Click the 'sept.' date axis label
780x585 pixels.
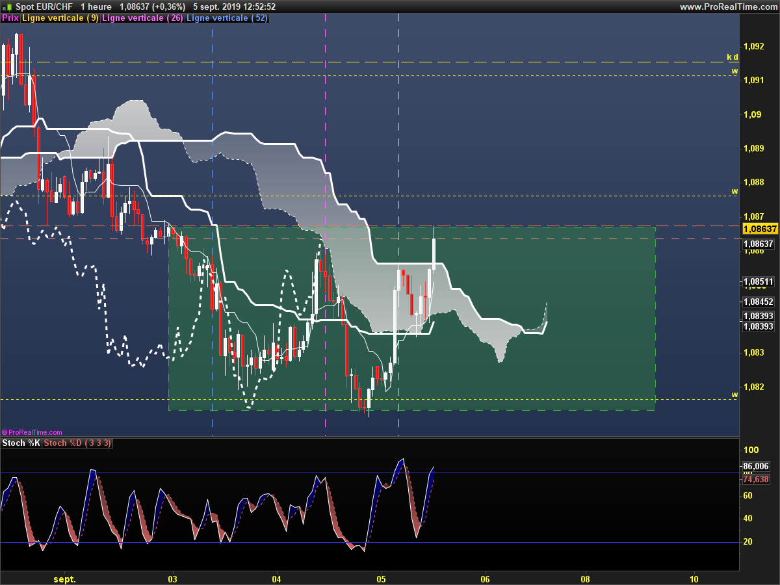pos(64,578)
